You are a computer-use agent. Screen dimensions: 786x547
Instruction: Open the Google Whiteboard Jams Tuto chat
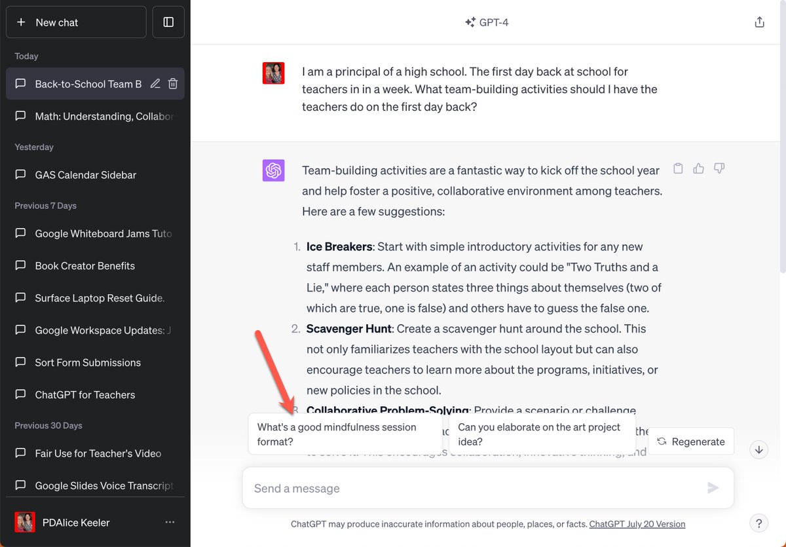pos(95,233)
